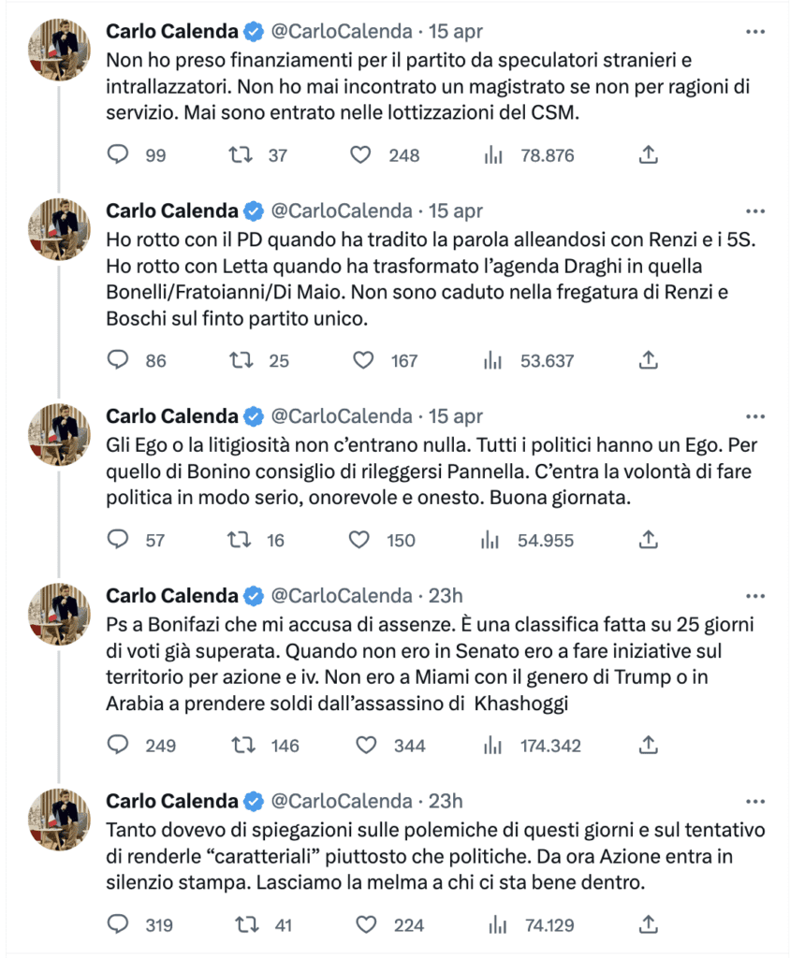The image size is (790, 958).
Task: Open Carlo Calenda's name on the first tweet
Action: (x=172, y=32)
